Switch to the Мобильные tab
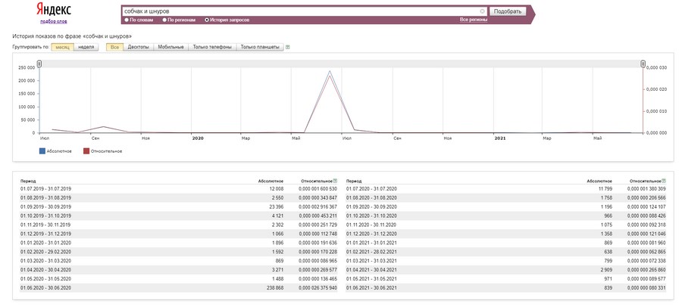Screen dimensions: 682x307 pos(170,47)
